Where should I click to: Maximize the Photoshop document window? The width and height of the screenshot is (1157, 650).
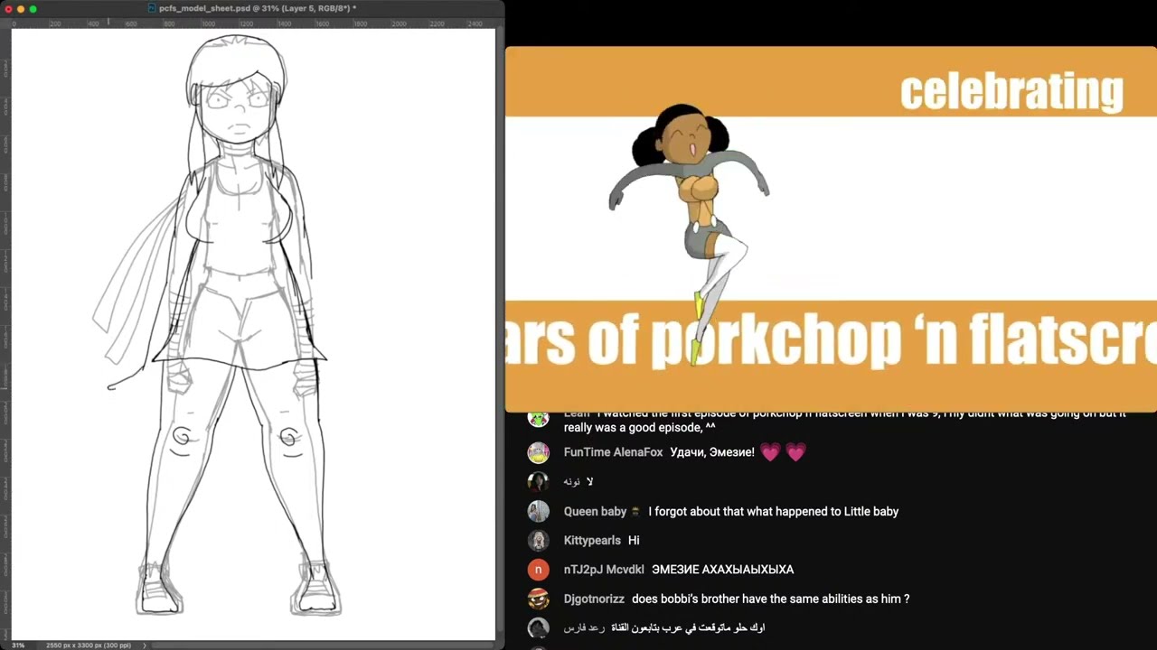pos(33,8)
